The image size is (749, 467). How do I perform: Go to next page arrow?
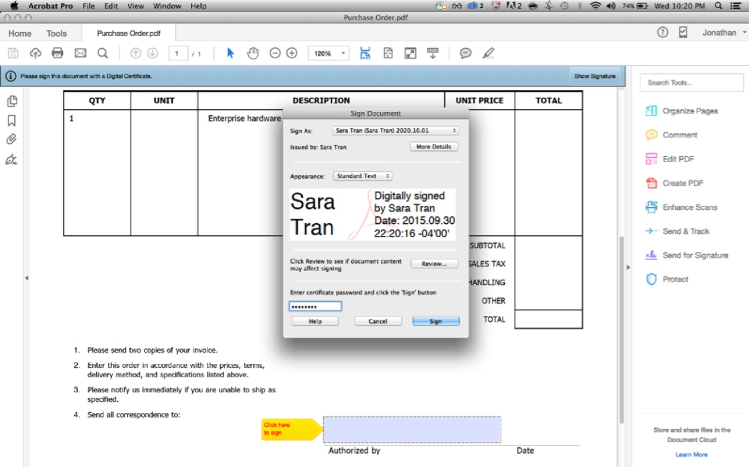[153, 54]
